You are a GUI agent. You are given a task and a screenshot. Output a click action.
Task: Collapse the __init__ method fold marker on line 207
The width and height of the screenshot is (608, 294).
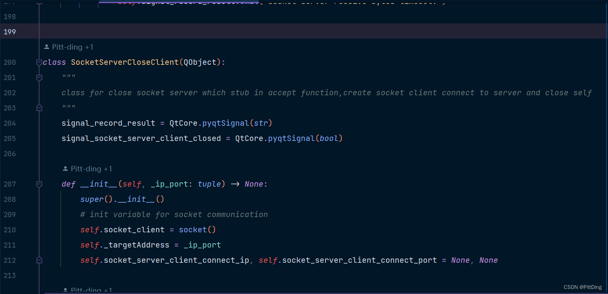(39, 184)
